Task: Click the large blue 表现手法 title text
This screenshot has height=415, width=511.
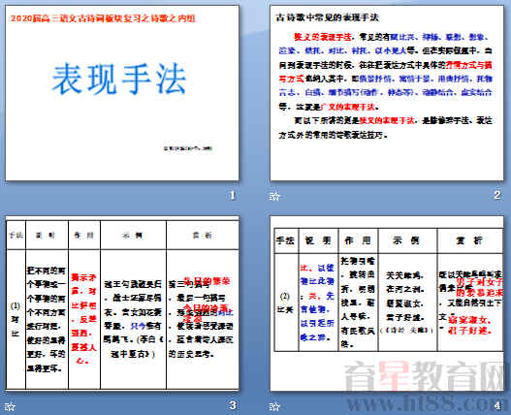Action: pos(119,80)
